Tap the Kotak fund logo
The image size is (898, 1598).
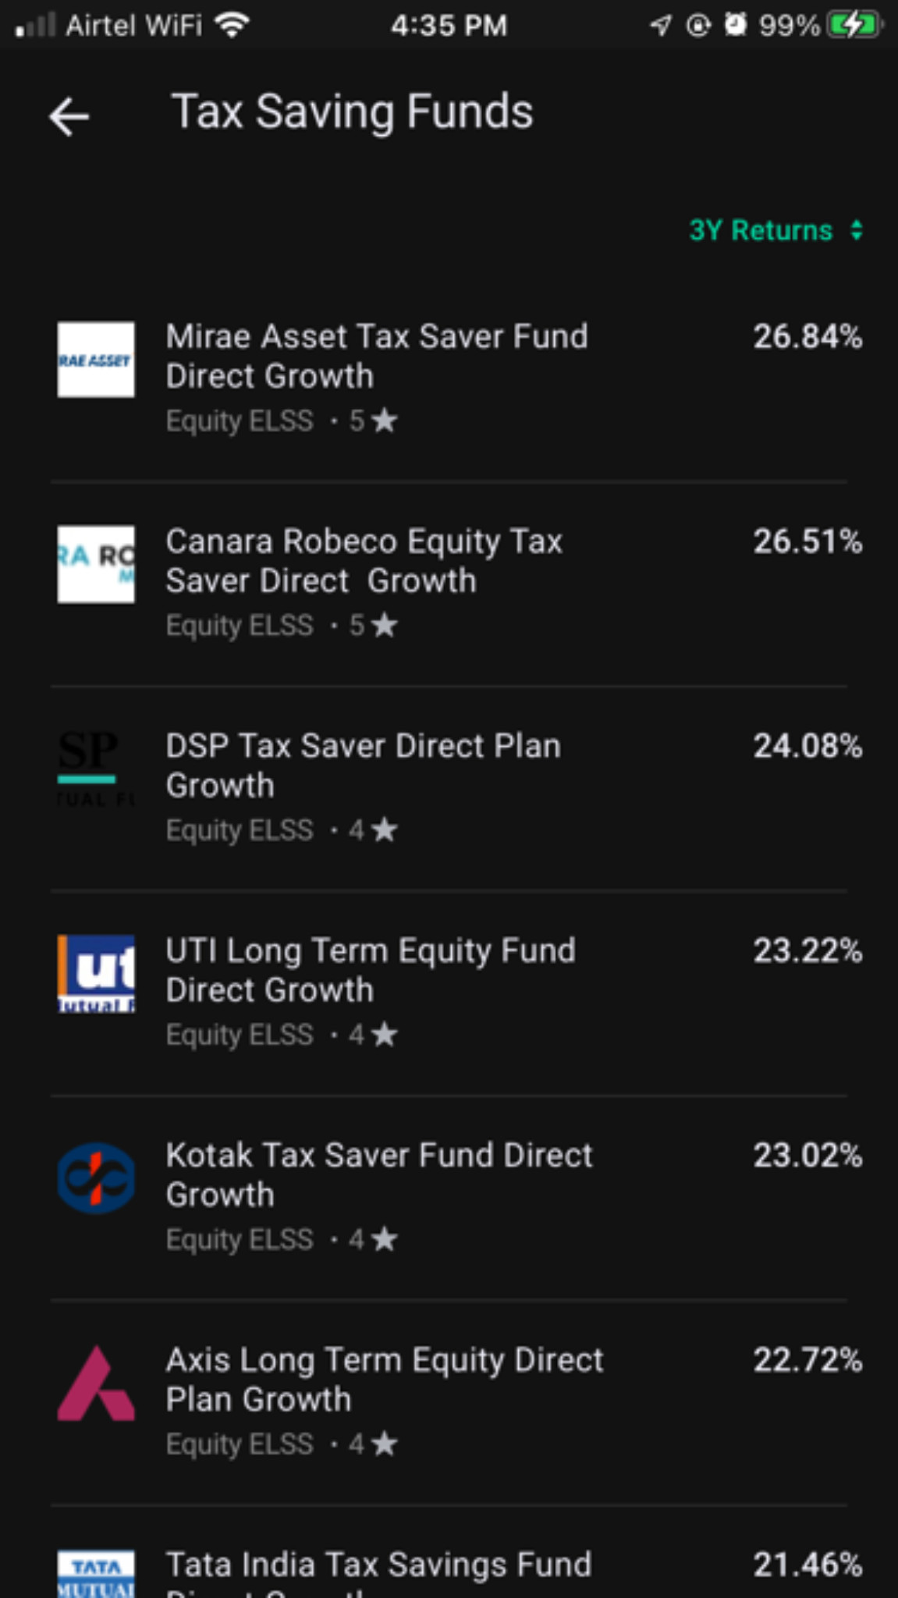pyautogui.click(x=96, y=1178)
